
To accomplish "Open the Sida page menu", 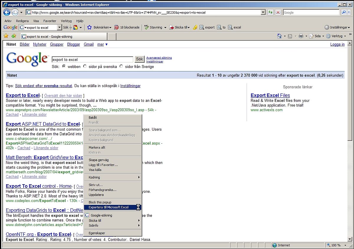I will point(317,36).
